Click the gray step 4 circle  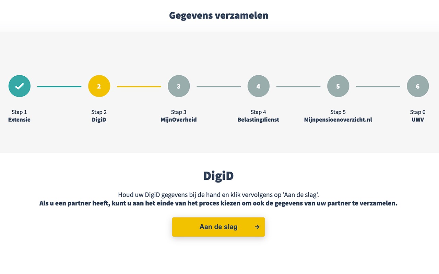258,86
